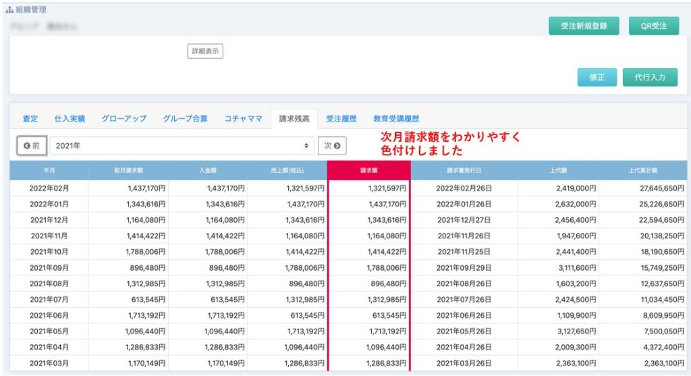Go to the グループ合算 tab

pyautogui.click(x=185, y=119)
